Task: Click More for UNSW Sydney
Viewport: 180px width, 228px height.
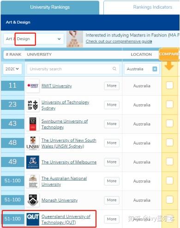Action: pos(112,143)
